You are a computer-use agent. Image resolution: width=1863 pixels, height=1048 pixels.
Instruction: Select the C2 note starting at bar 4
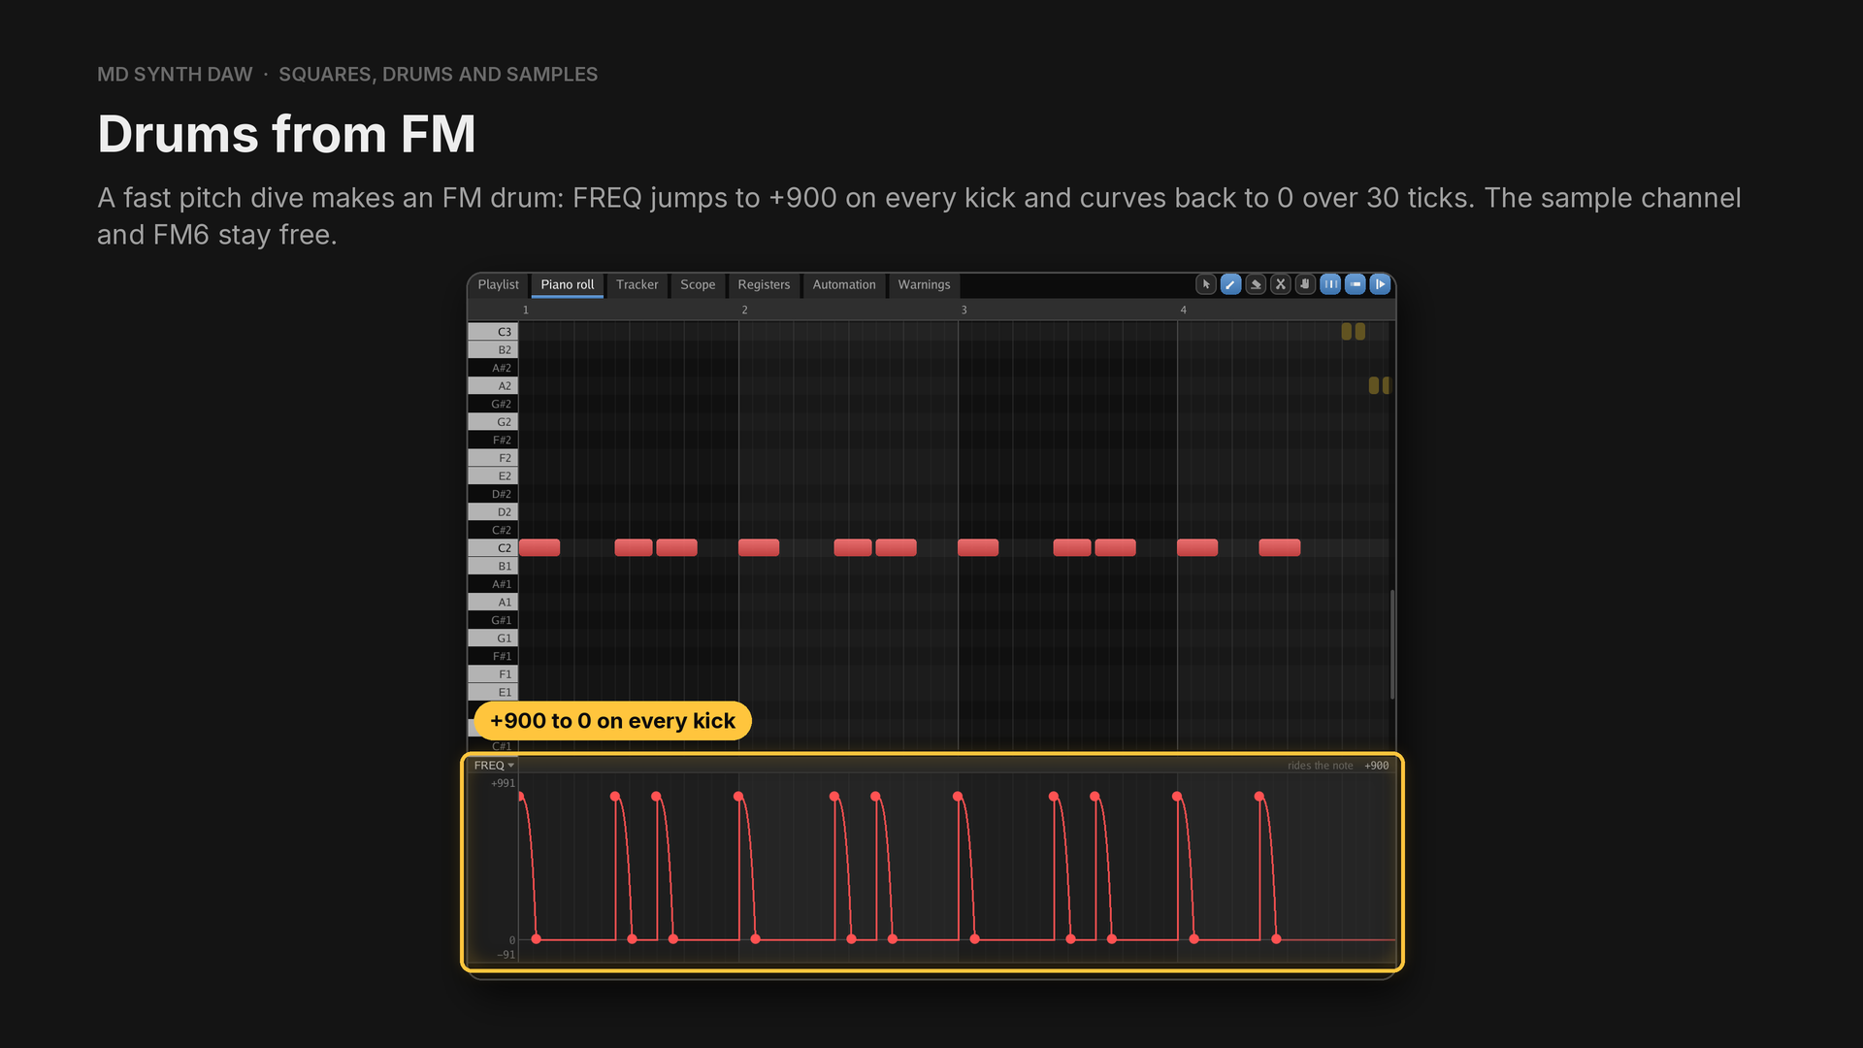click(x=1197, y=548)
